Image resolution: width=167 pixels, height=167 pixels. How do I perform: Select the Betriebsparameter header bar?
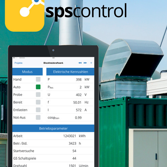[53, 128]
